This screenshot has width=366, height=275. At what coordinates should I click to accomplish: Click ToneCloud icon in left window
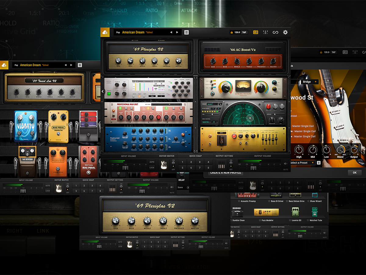point(4,65)
